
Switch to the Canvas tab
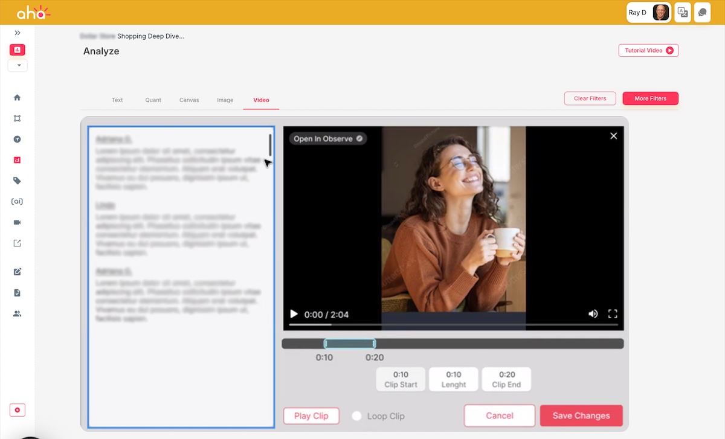click(189, 100)
